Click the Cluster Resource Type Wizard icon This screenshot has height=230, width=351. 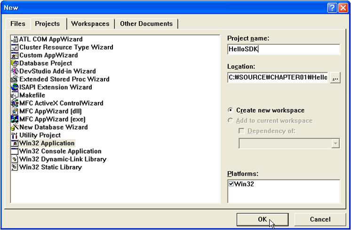15,47
